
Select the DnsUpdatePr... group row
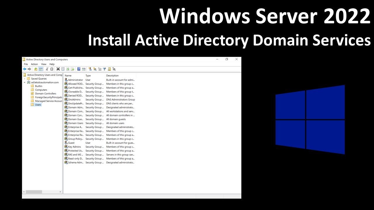[x=99, y=104]
